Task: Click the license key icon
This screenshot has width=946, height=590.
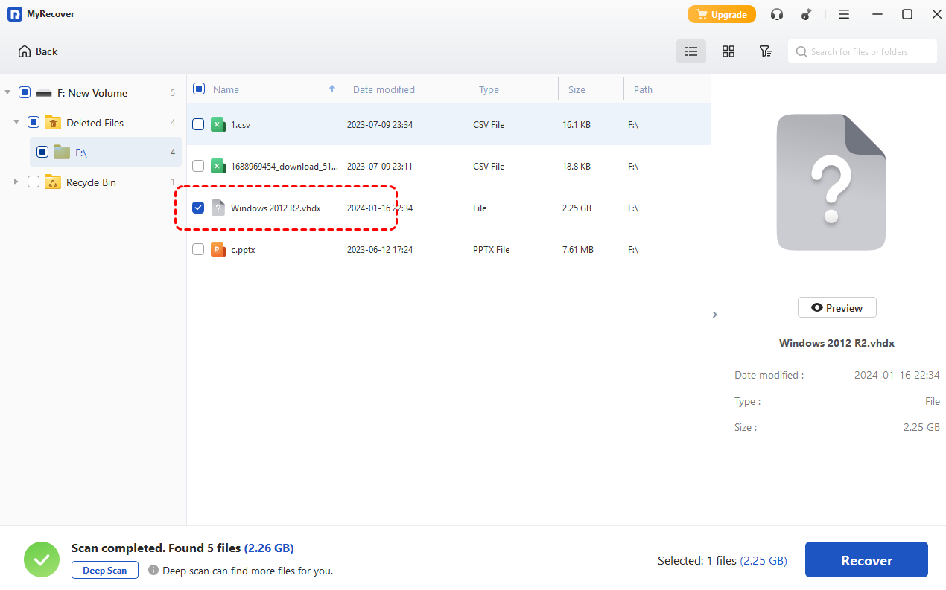Action: [807, 14]
